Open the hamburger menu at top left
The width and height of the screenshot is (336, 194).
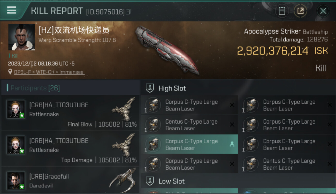point(12,10)
